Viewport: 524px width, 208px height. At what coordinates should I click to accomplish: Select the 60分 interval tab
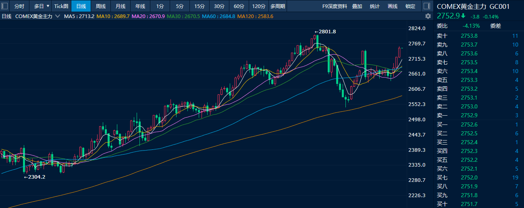pos(239,6)
